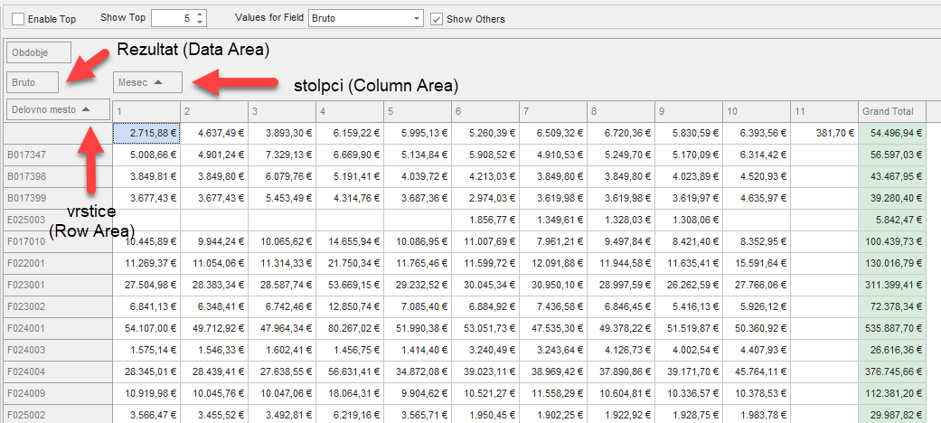This screenshot has height=423, width=941.
Task: Click the Grand Total column header
Action: pyautogui.click(x=892, y=111)
